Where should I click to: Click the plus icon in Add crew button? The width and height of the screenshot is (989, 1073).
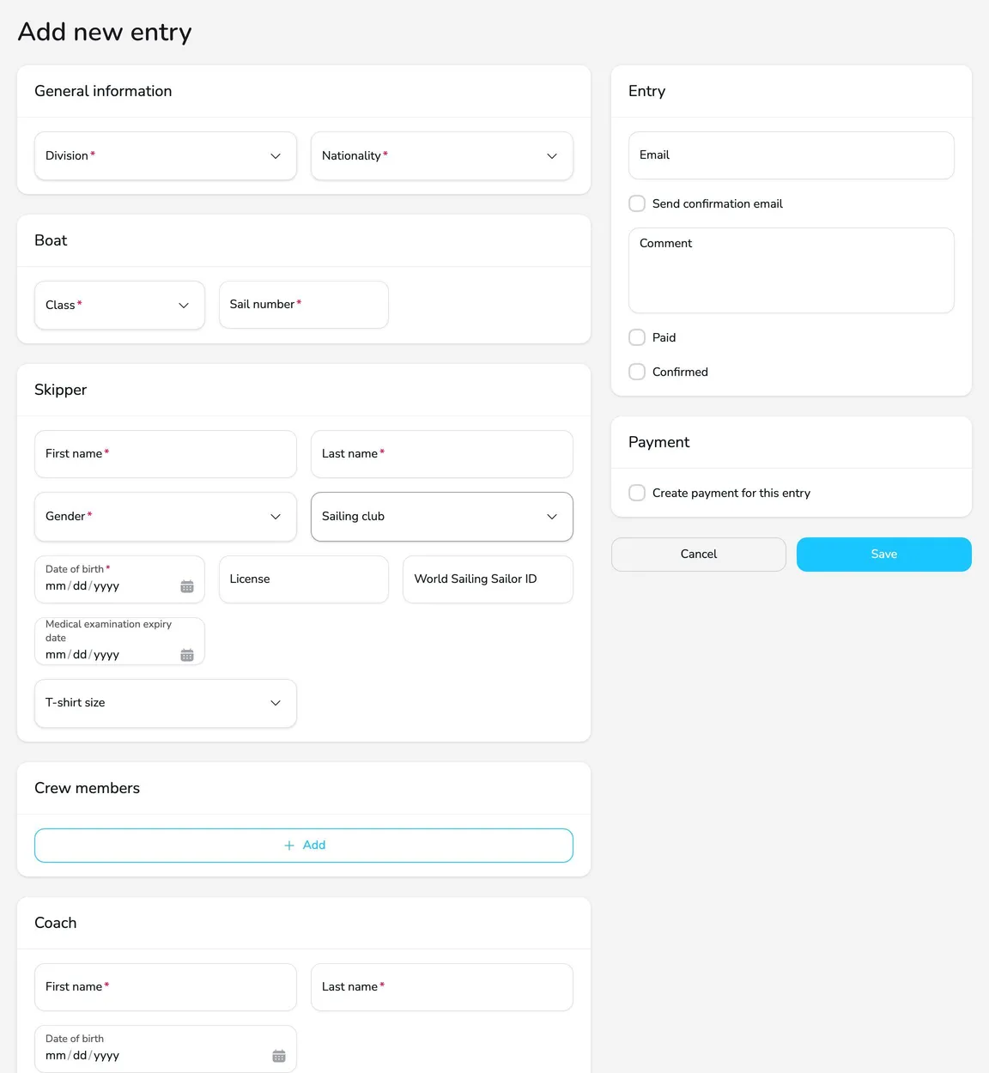coord(289,846)
